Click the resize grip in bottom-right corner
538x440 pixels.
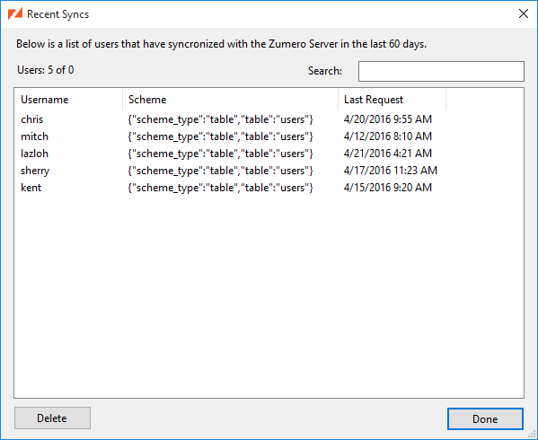tap(533, 435)
